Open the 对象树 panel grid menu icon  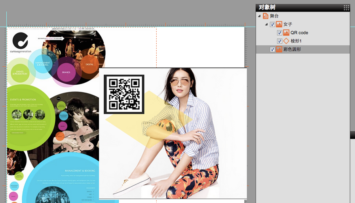[346, 8]
